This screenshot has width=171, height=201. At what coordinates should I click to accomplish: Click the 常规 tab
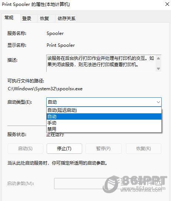click(x=9, y=18)
